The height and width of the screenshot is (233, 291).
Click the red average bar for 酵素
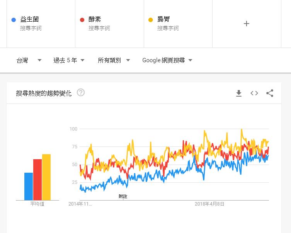37,180
